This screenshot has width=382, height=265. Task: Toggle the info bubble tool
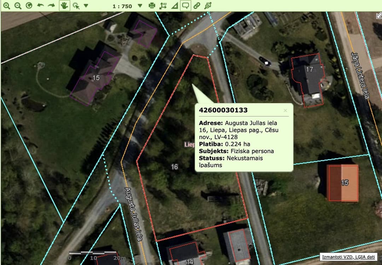click(x=185, y=6)
